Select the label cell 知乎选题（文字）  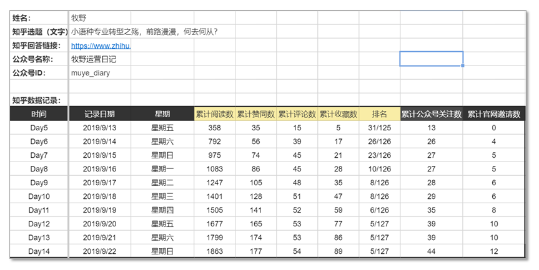click(40, 32)
